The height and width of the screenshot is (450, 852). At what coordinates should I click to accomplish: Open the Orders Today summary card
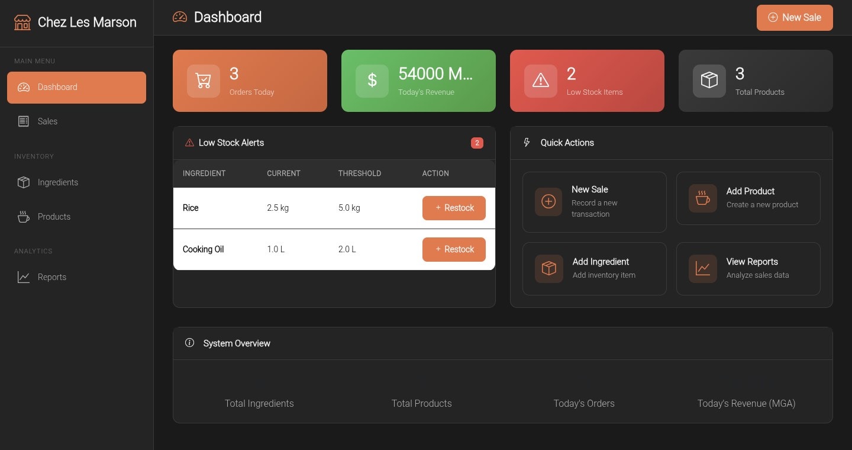tap(250, 81)
